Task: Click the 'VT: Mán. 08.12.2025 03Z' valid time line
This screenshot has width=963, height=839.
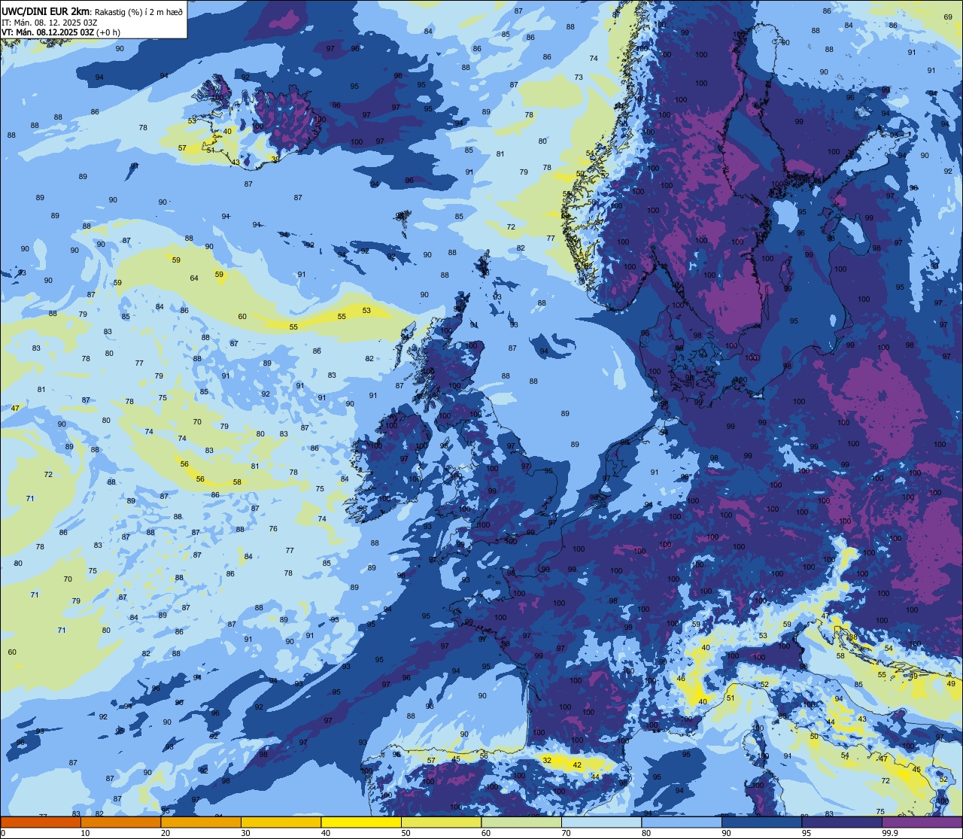Action: 49,32
